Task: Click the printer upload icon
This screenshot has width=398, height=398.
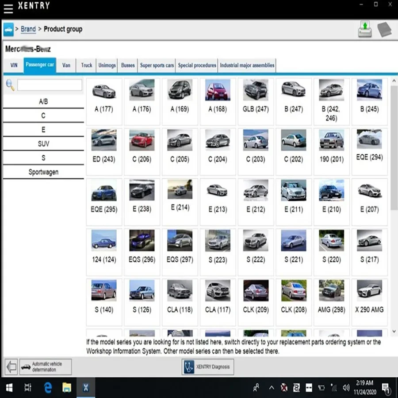Action: point(365,30)
